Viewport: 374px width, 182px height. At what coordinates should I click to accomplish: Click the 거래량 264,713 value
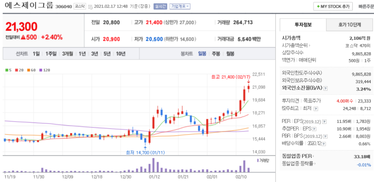point(243,23)
